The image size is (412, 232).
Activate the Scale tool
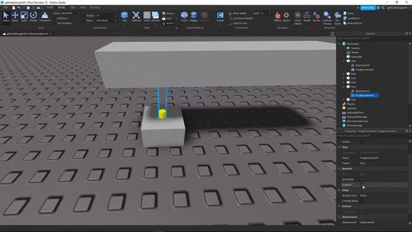(x=24, y=17)
